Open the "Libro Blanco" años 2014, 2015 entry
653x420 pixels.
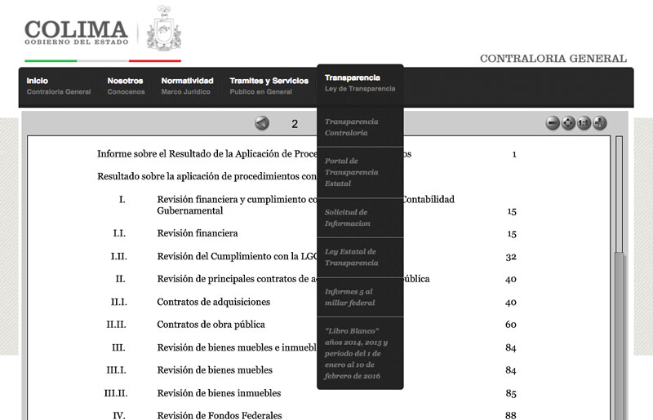pos(360,353)
